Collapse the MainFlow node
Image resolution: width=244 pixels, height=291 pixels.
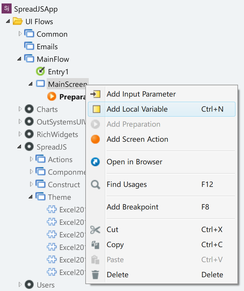(19, 59)
